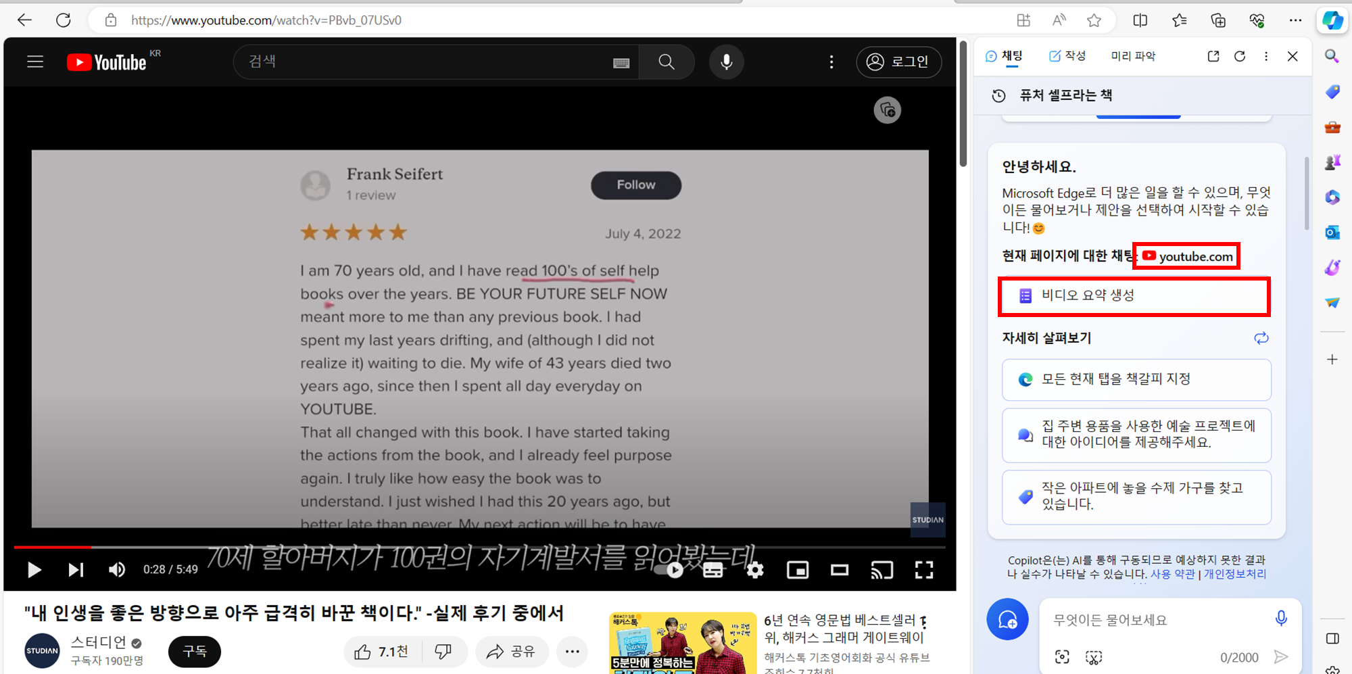This screenshot has width=1352, height=674.
Task: Open Browser essentials heart icon
Action: pos(1257,20)
